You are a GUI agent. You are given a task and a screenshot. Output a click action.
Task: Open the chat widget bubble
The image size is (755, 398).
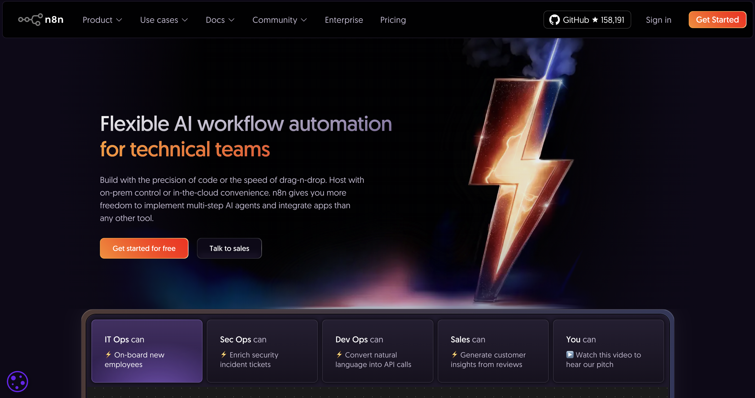[17, 381]
